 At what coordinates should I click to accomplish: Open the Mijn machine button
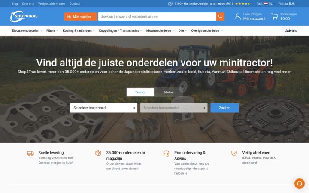[81, 17]
